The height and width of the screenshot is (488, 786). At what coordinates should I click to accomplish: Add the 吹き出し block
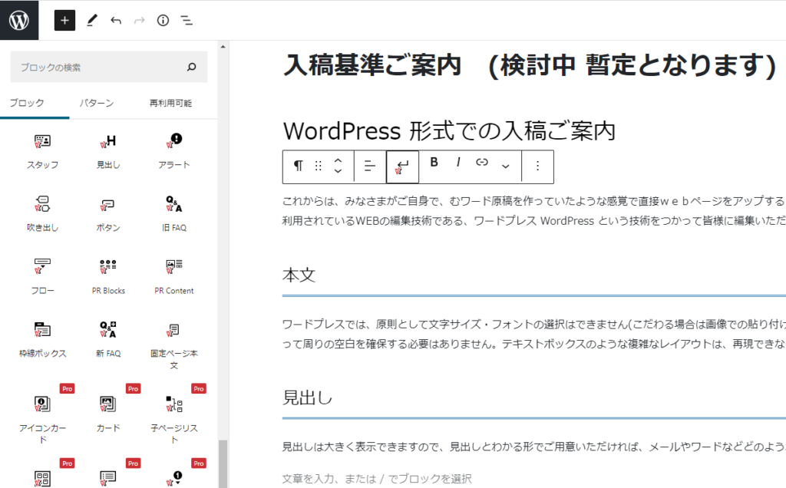click(42, 213)
